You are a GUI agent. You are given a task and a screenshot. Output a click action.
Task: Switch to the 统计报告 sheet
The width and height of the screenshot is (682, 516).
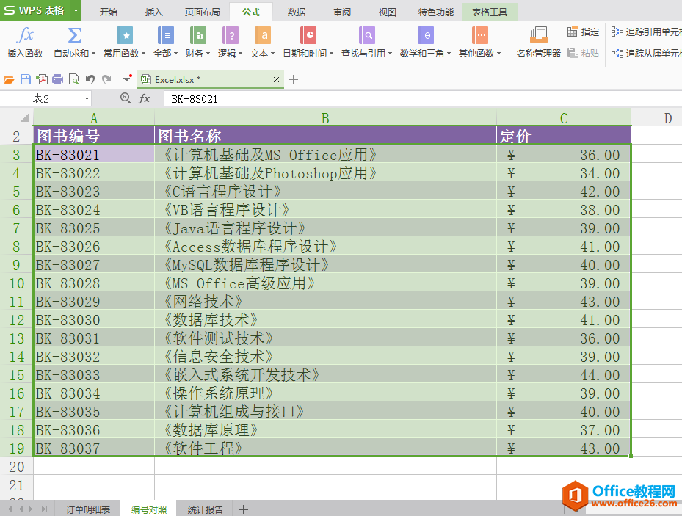tap(205, 509)
